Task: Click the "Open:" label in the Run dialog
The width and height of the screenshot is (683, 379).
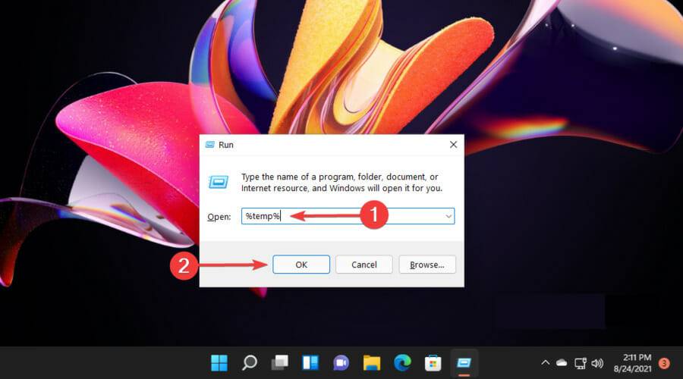Action: pyautogui.click(x=219, y=217)
